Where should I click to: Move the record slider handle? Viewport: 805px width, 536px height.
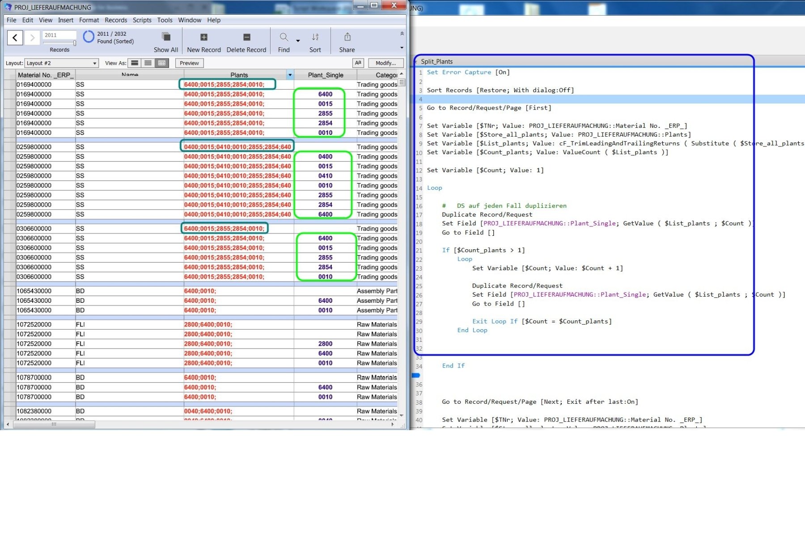tap(75, 43)
